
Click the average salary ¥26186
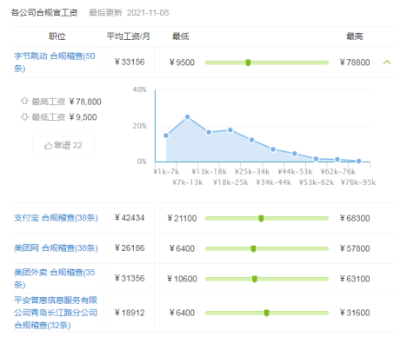pos(130,248)
